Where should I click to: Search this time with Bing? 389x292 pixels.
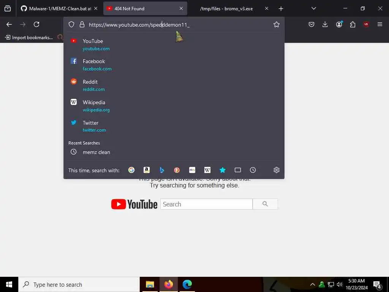pyautogui.click(x=162, y=170)
